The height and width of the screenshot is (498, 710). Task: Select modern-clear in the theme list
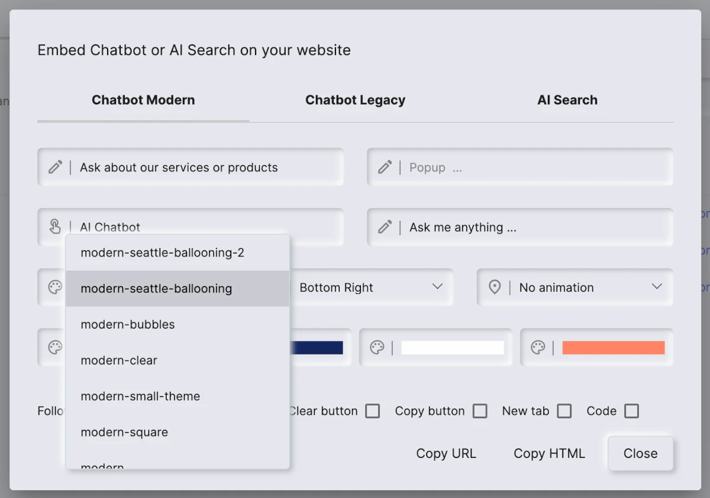pos(177,360)
